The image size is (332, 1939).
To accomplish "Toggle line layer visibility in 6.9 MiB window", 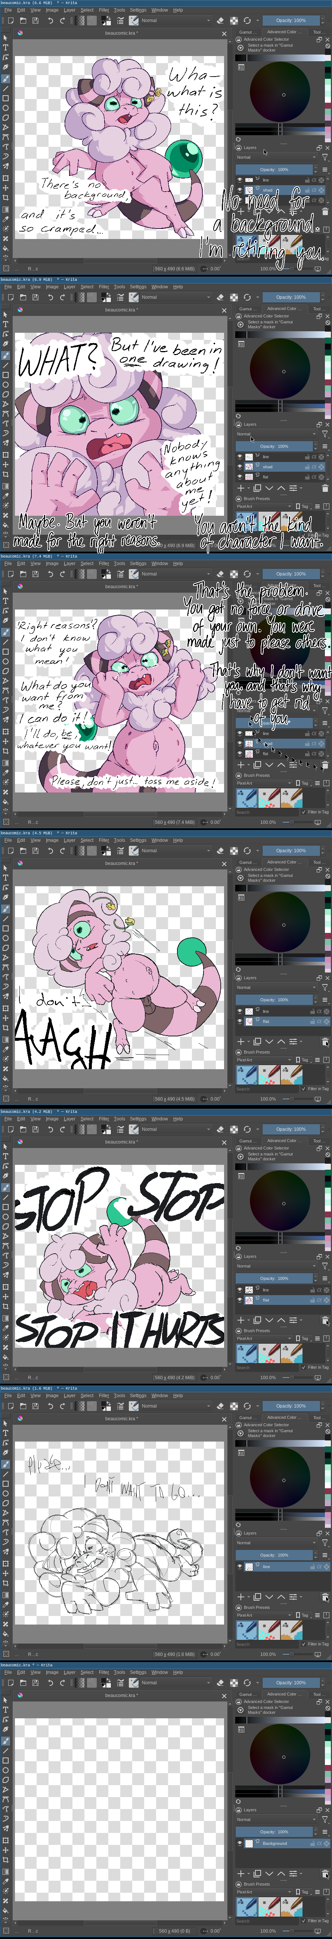I will pos(240,456).
